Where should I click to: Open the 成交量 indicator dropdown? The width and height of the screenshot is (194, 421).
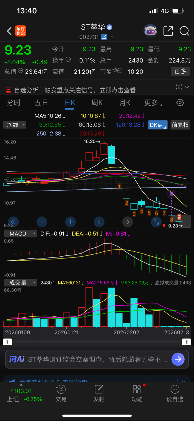tap(20, 283)
